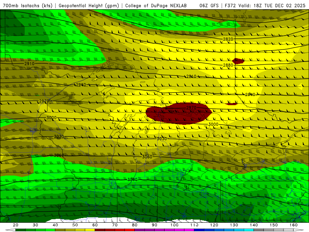309x232 pixels.
Task: Click the 2970 label inside the dark red area
Action: click(x=191, y=107)
